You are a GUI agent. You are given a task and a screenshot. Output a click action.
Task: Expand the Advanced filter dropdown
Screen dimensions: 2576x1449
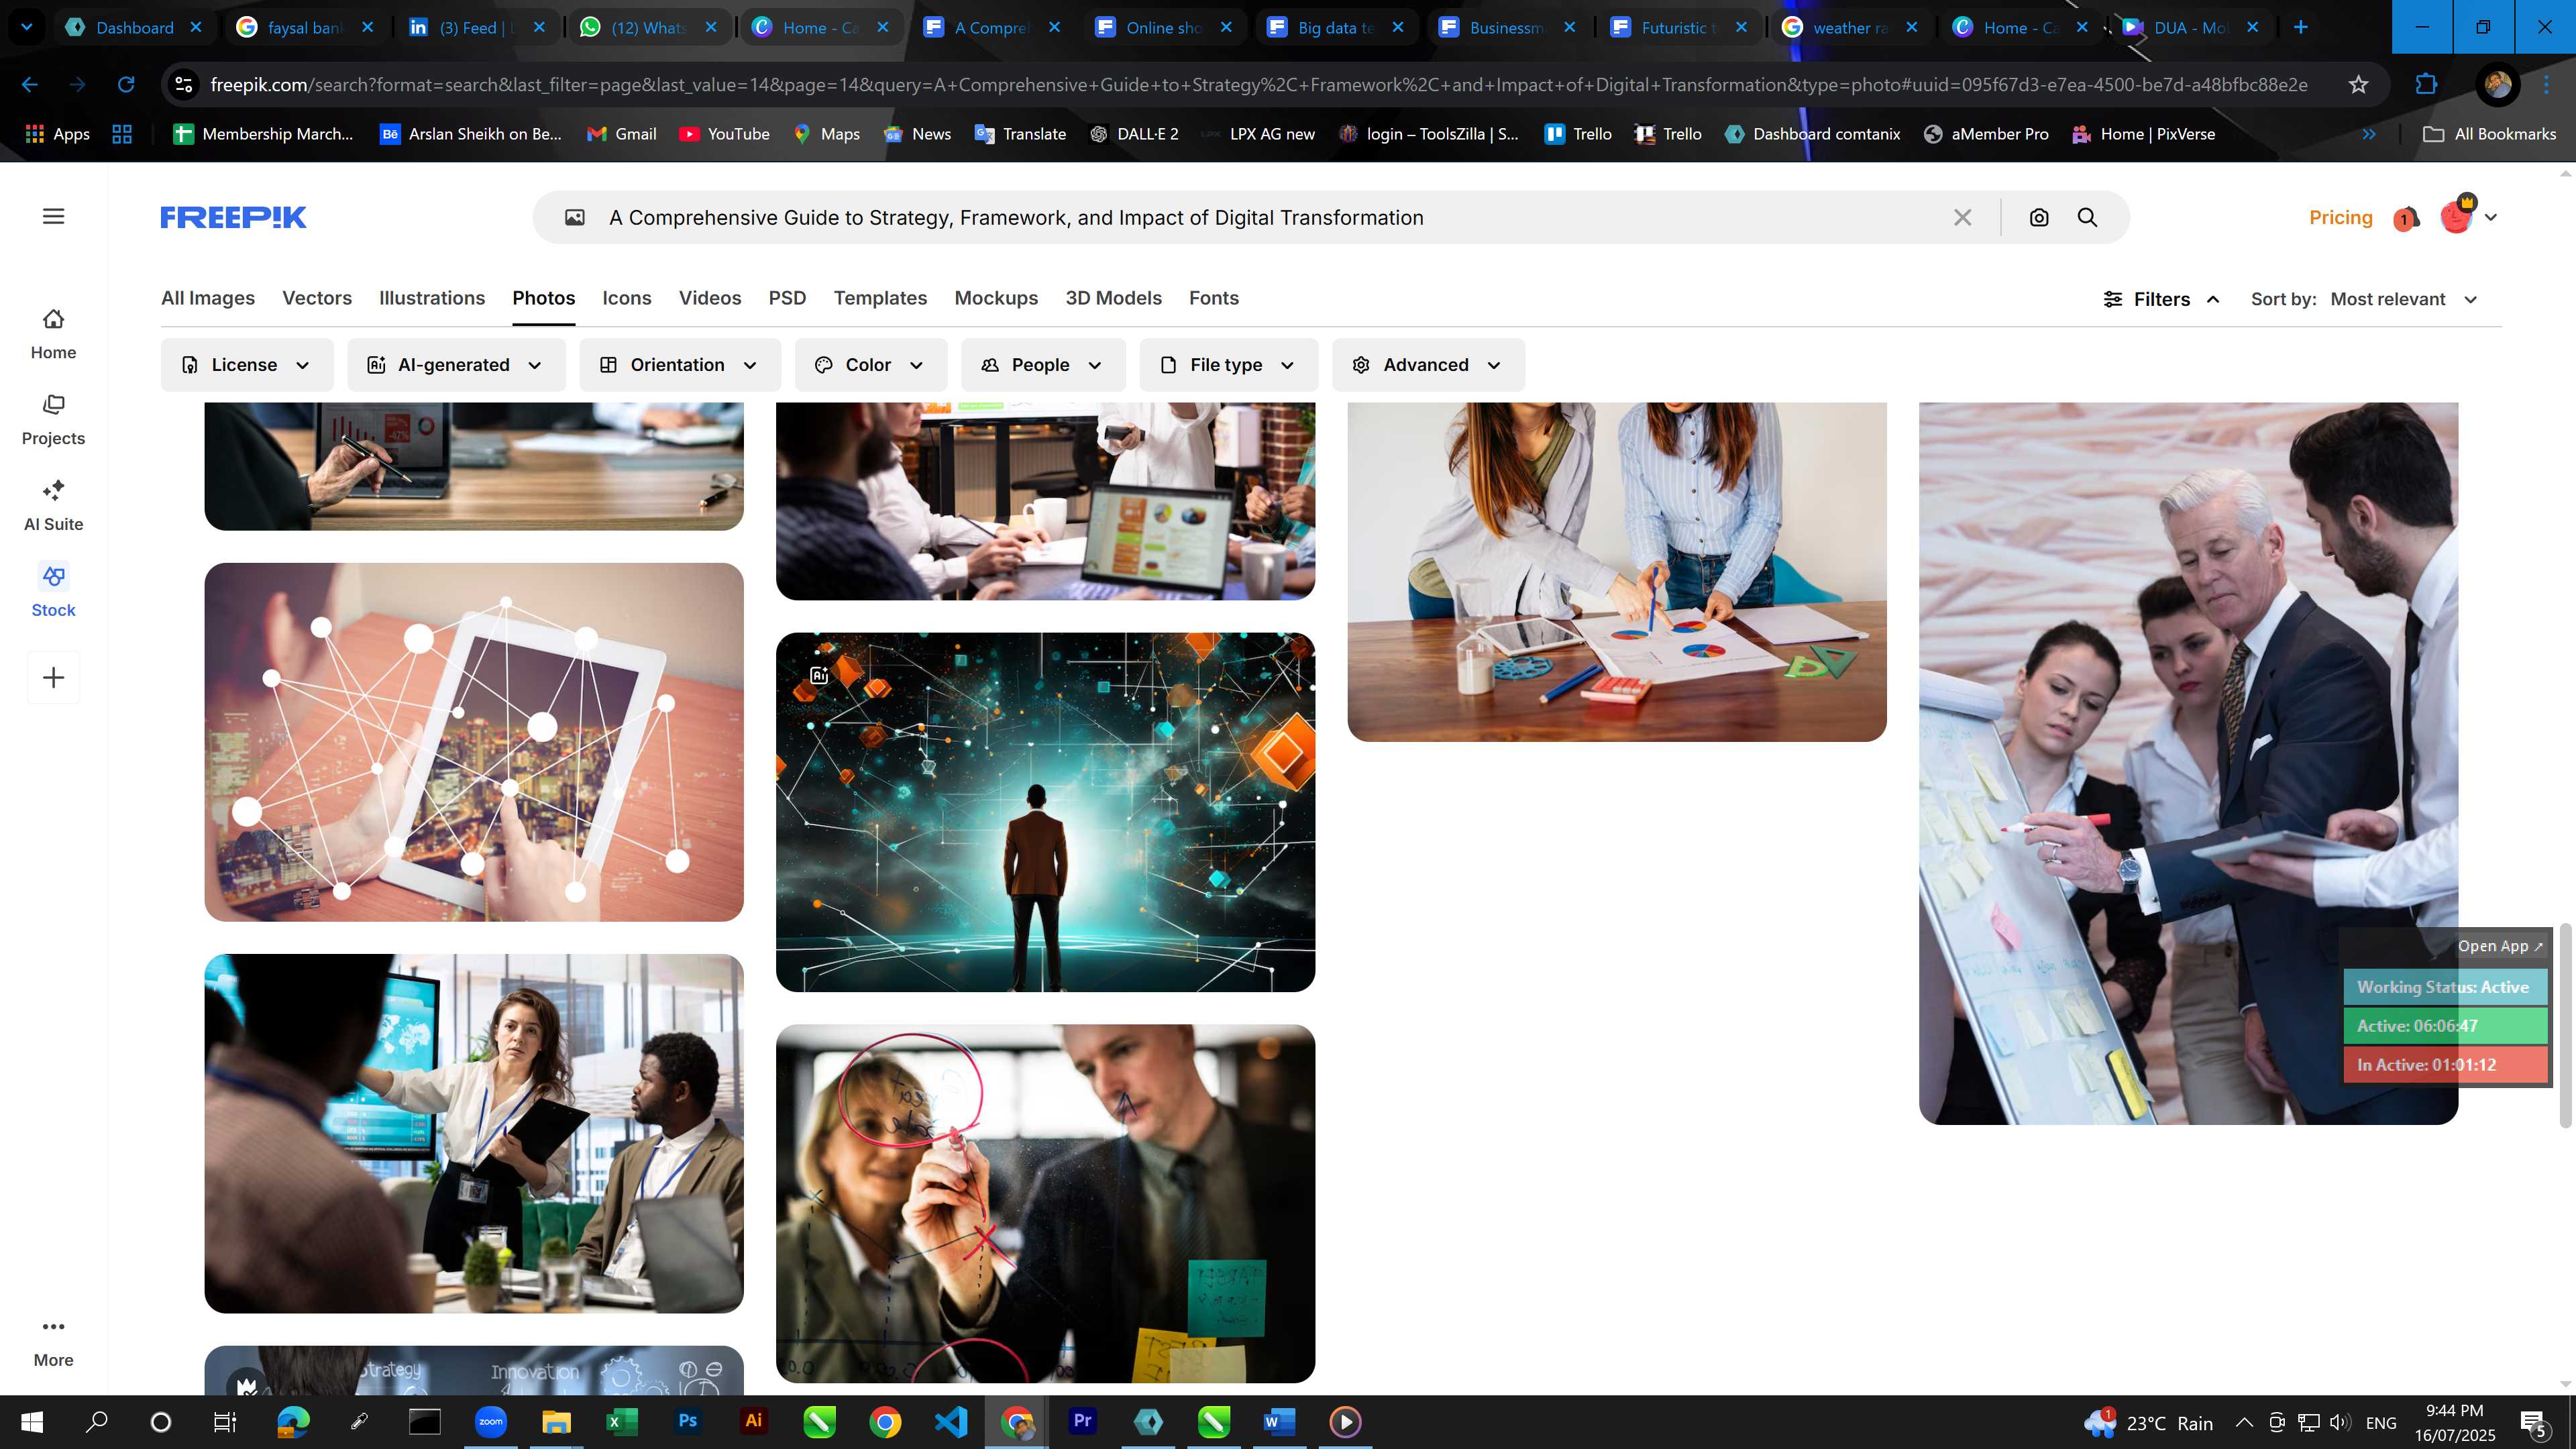click(x=1428, y=365)
